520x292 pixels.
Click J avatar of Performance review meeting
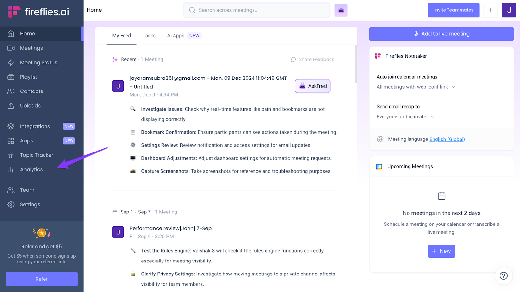click(x=118, y=232)
